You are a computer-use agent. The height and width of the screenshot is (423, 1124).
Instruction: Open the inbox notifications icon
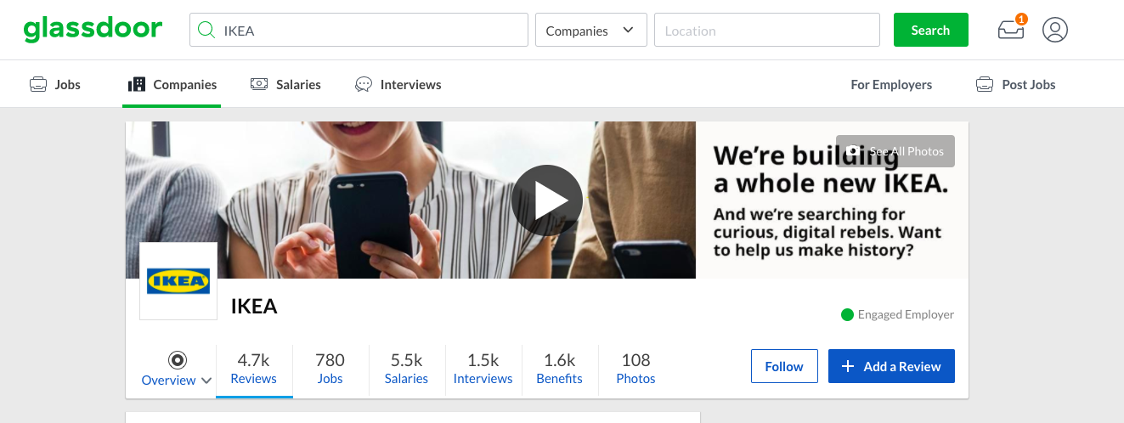pos(1011,30)
